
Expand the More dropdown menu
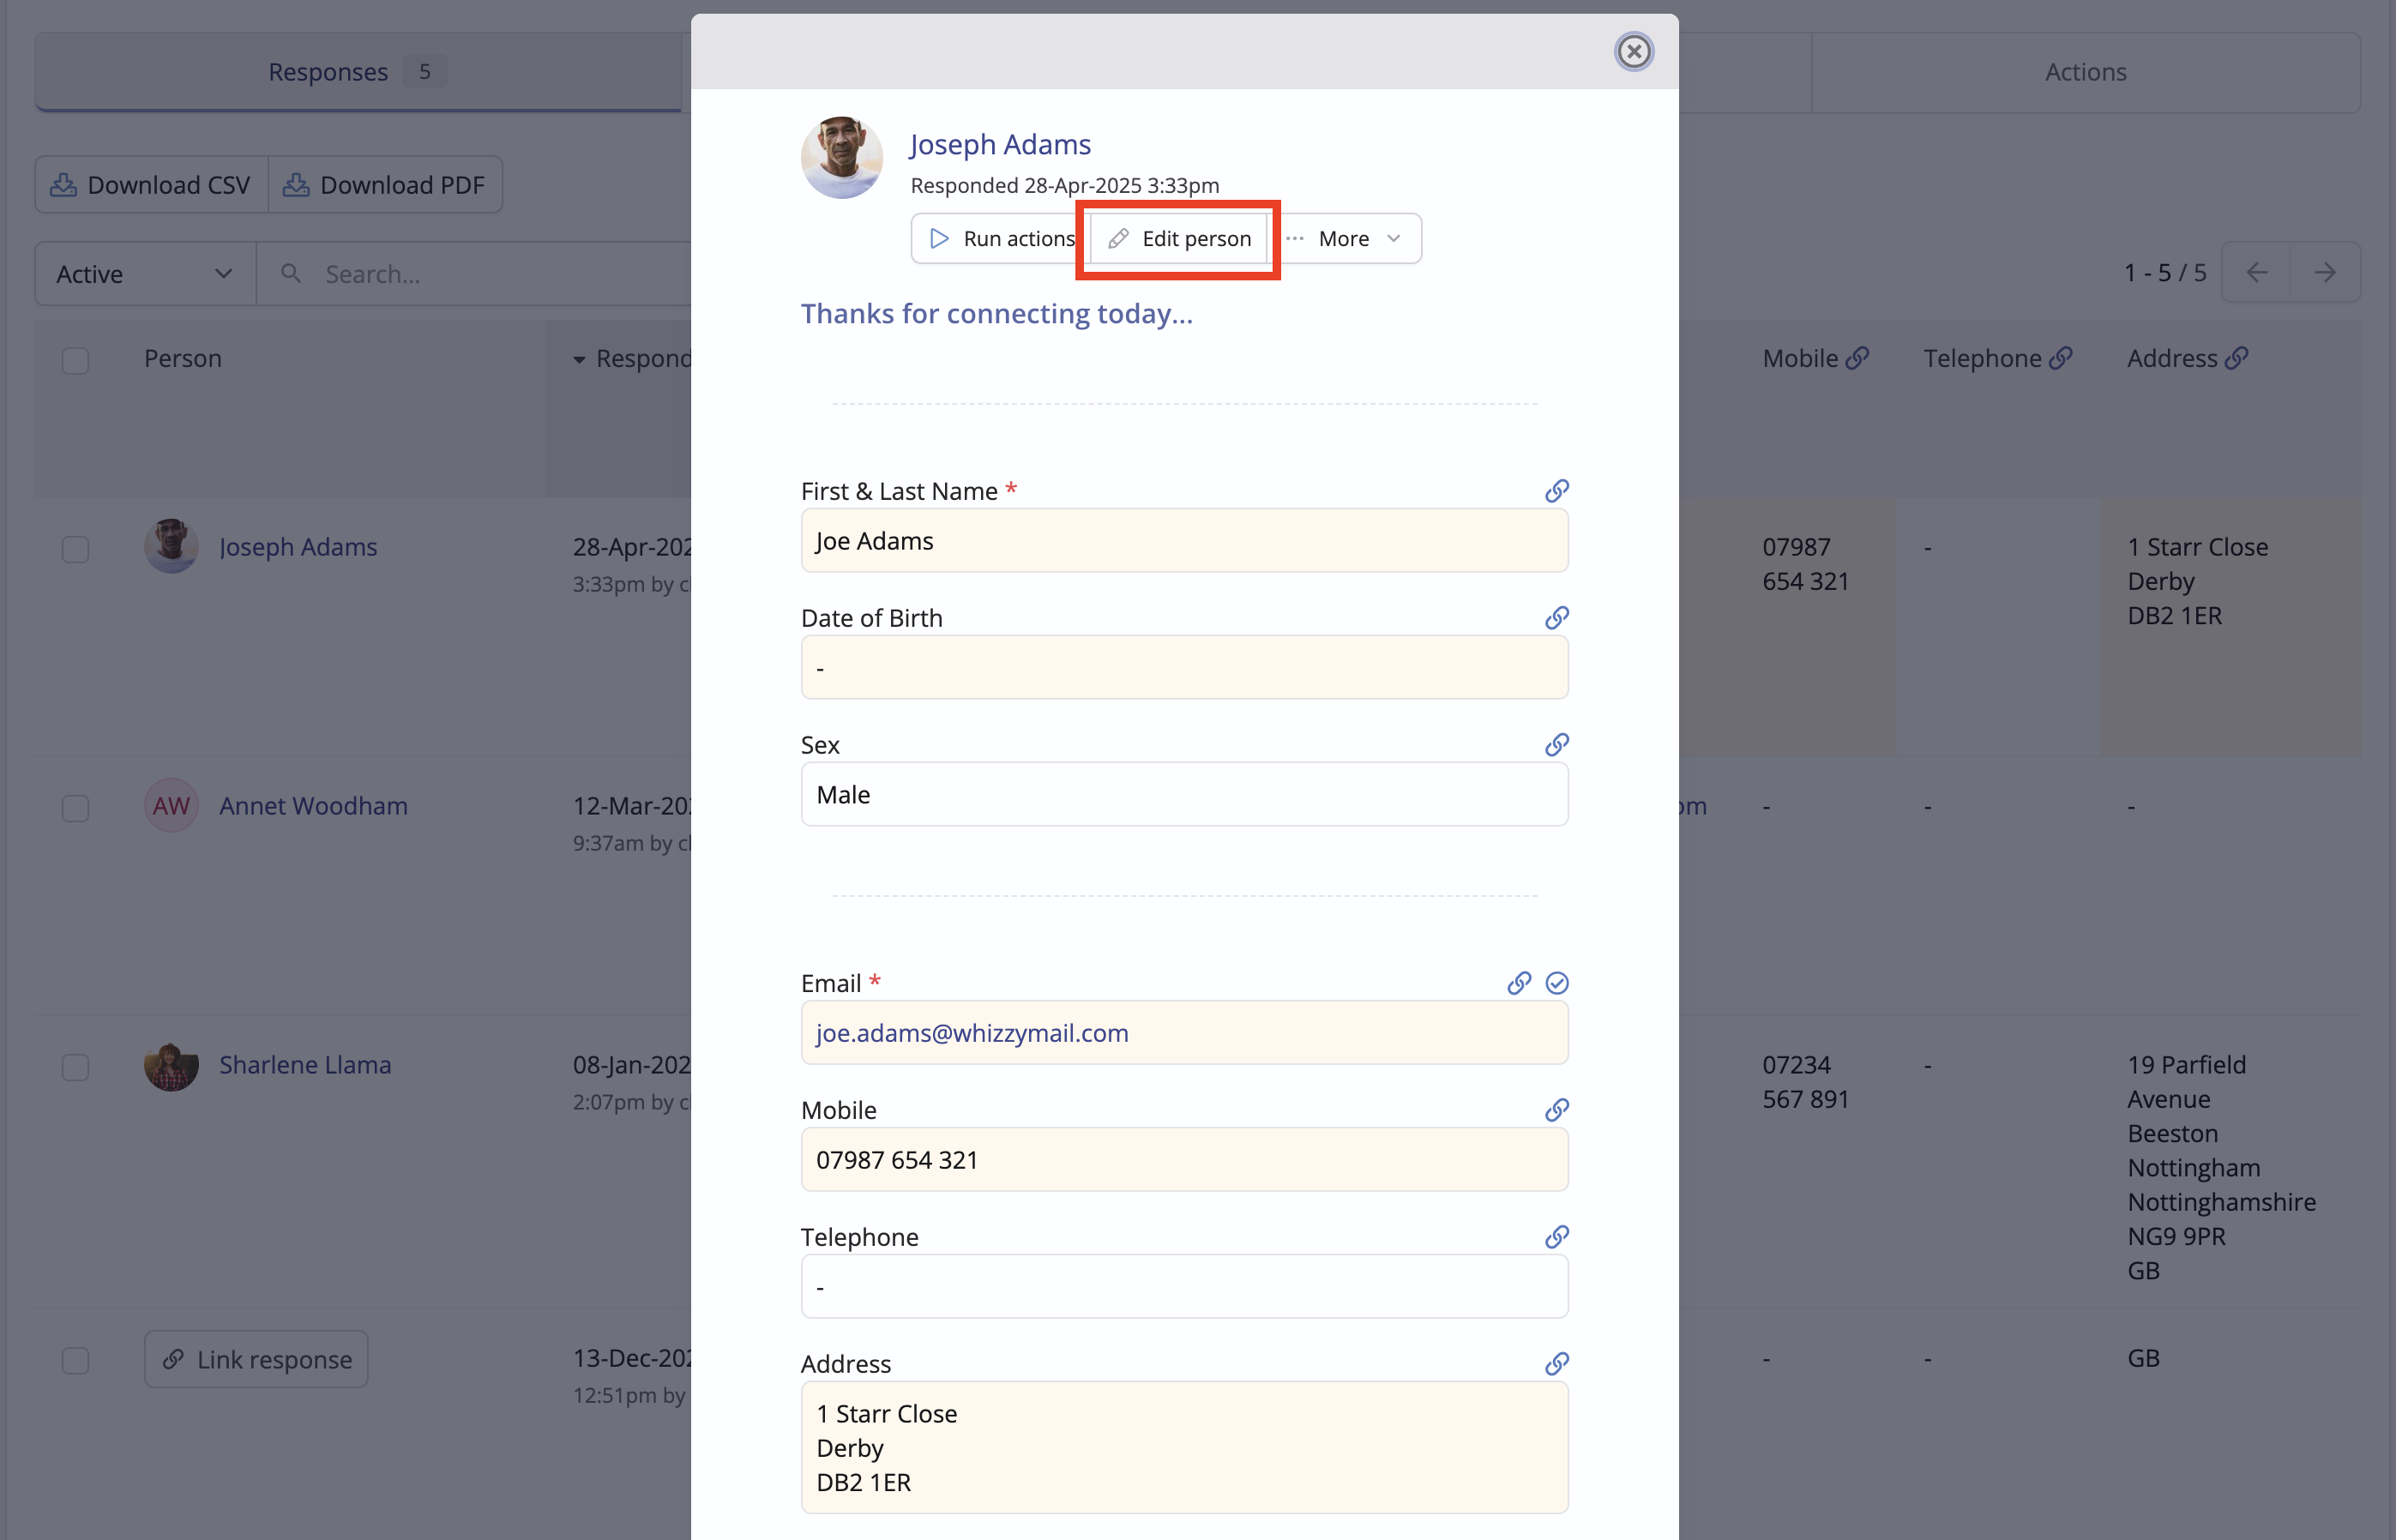tap(1345, 238)
